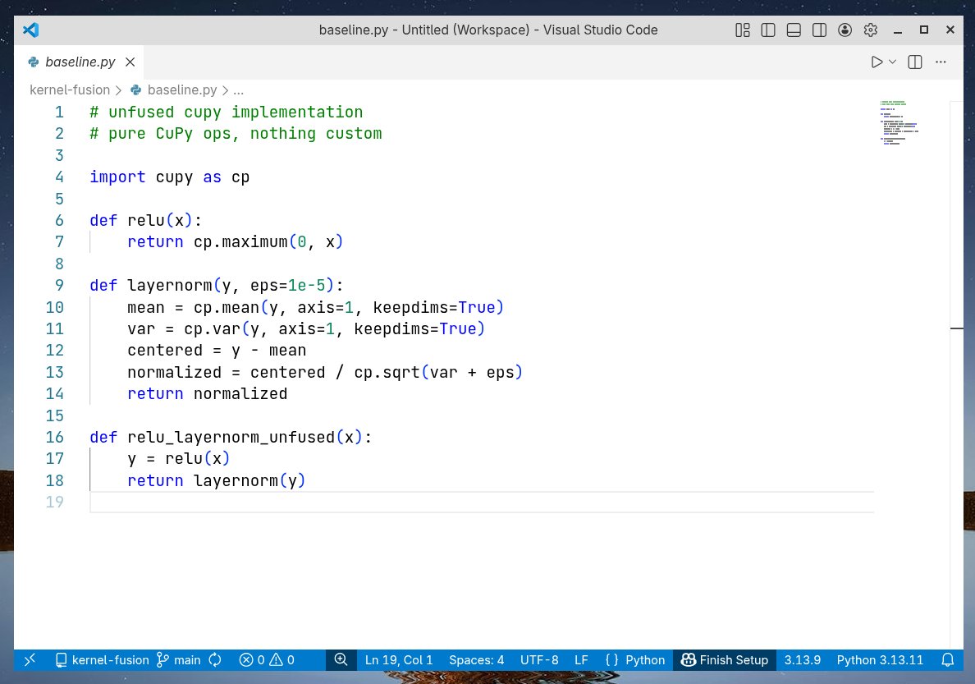Click the comment '# unfused cupy implementation'
Viewport: 975px width, 684px height.
pyautogui.click(x=227, y=112)
